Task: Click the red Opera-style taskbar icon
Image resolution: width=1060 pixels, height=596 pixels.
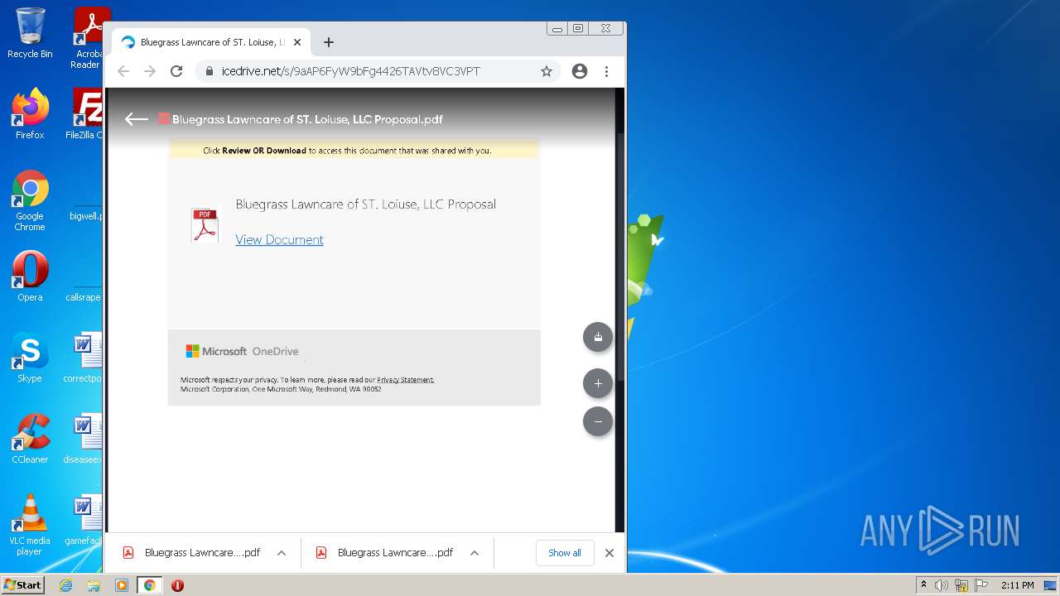Action: click(177, 585)
